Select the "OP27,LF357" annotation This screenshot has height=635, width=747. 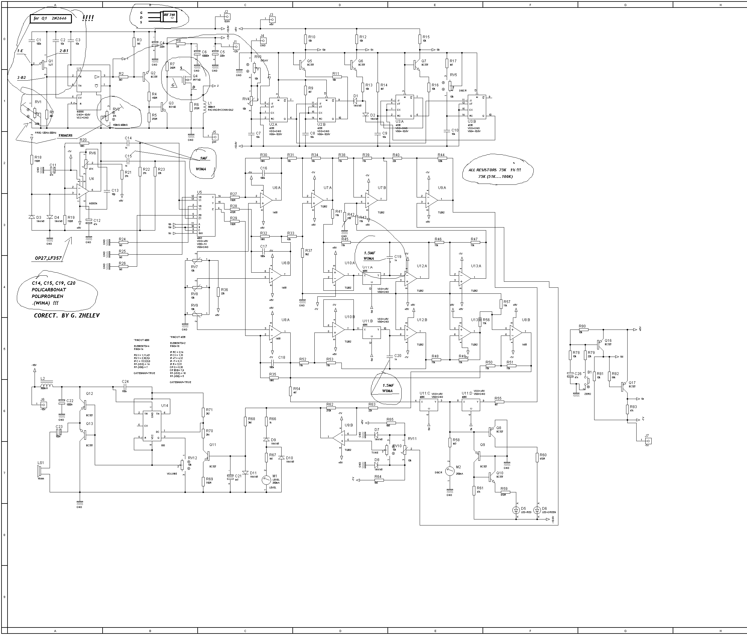pos(48,258)
